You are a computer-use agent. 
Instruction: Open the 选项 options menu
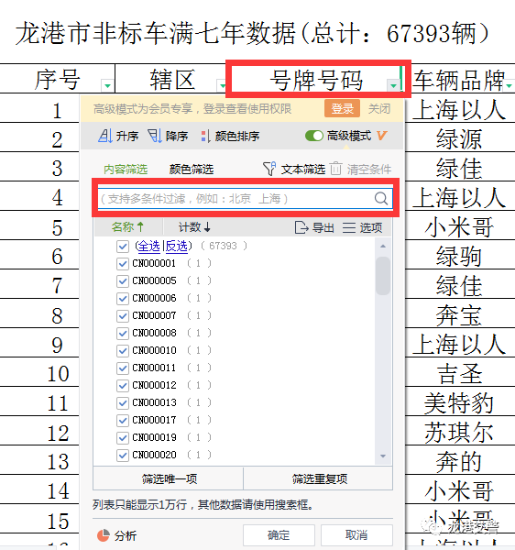coord(362,227)
